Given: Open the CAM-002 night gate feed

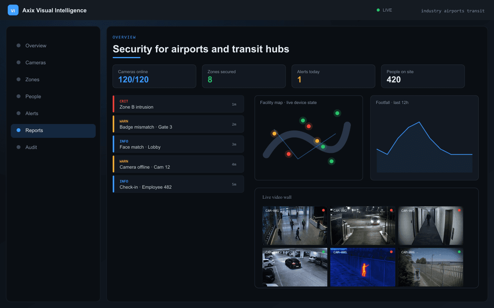Looking at the screenshot, I should tap(363, 226).
